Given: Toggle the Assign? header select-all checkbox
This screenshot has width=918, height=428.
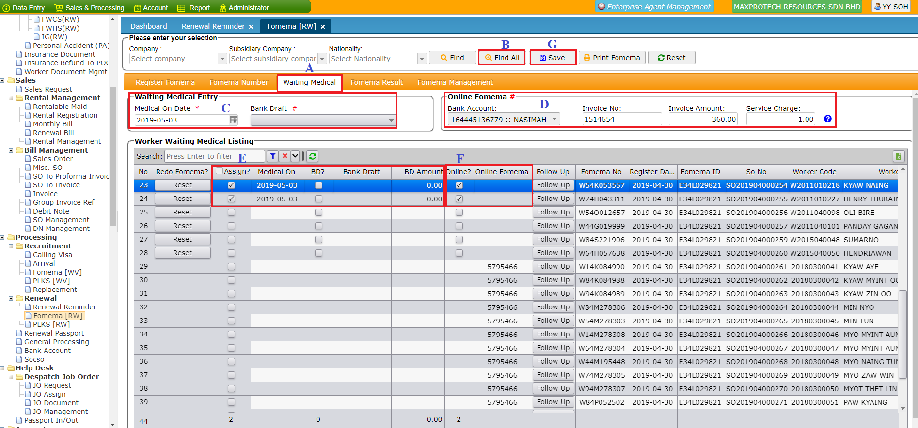Looking at the screenshot, I should 219,171.
